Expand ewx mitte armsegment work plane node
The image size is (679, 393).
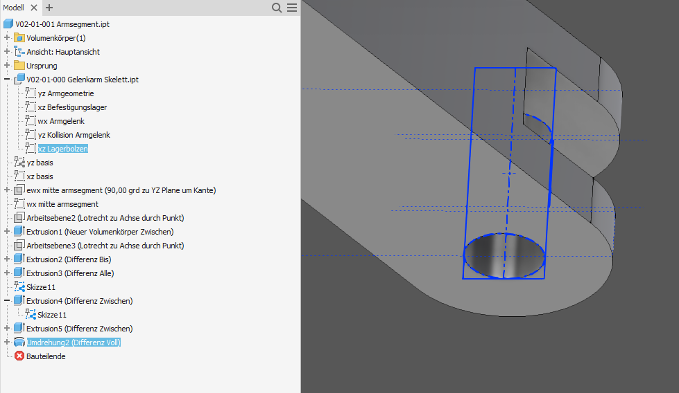click(x=6, y=190)
